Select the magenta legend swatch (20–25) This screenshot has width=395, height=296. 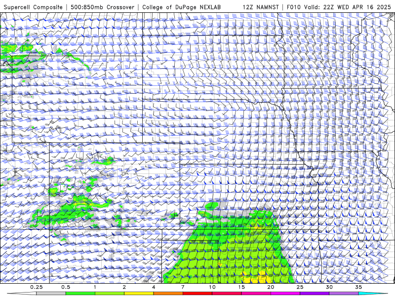point(285,293)
